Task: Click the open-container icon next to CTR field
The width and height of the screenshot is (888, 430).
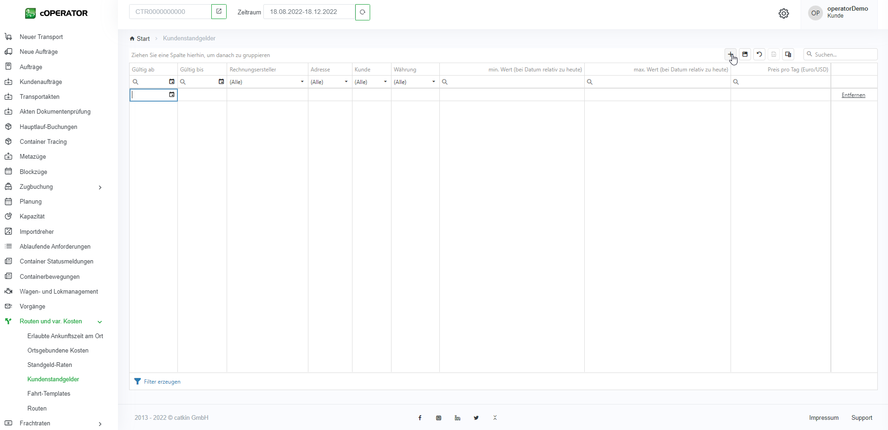Action: 219,12
